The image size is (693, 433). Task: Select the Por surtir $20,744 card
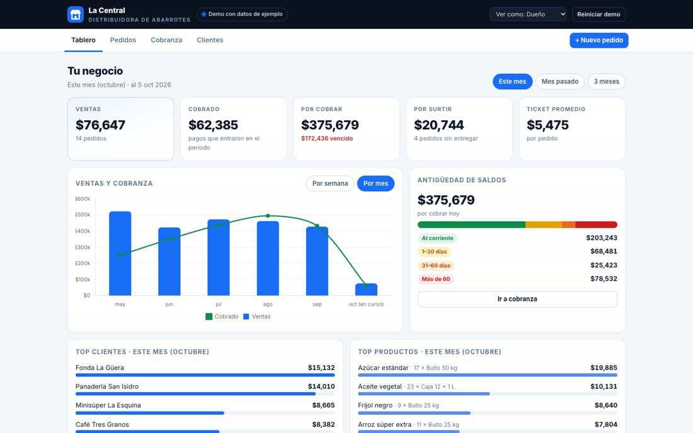pyautogui.click(x=459, y=129)
